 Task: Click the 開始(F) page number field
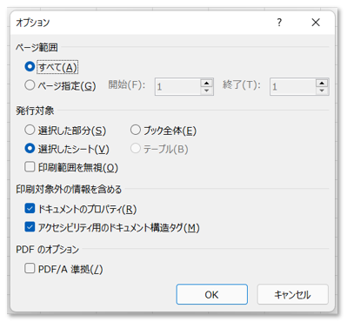177,87
